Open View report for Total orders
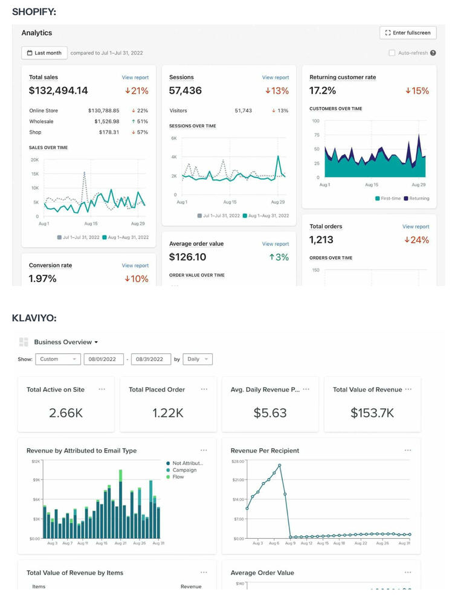 point(416,226)
